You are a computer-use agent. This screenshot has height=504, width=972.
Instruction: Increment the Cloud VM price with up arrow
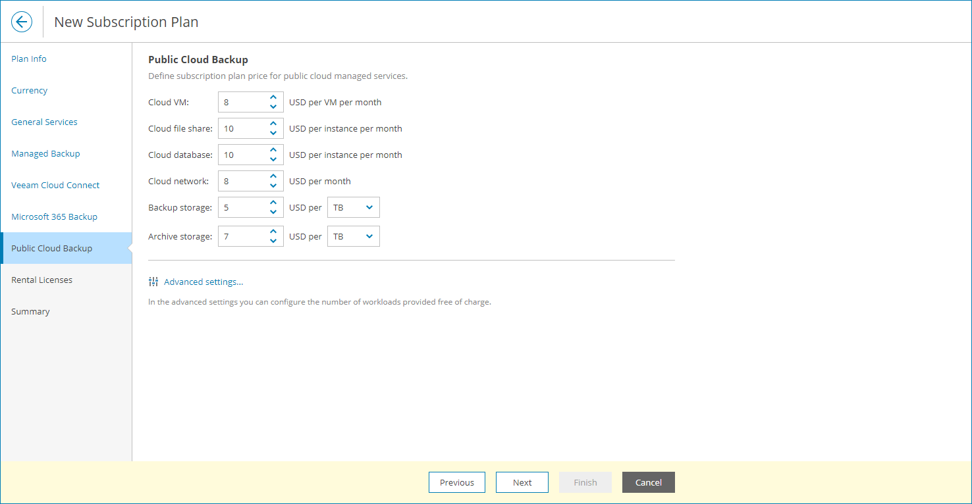tap(273, 97)
